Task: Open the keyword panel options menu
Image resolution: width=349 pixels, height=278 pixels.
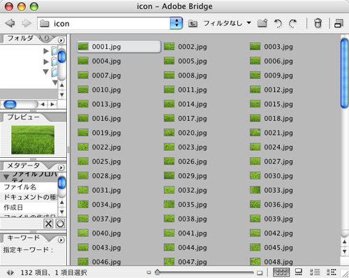Action: coord(61,240)
